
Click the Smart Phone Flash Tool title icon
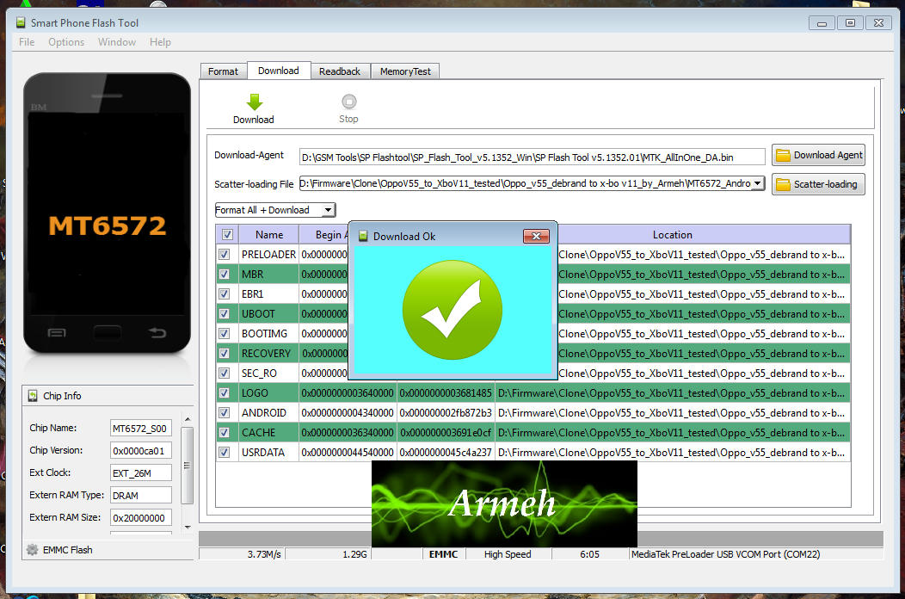click(21, 22)
